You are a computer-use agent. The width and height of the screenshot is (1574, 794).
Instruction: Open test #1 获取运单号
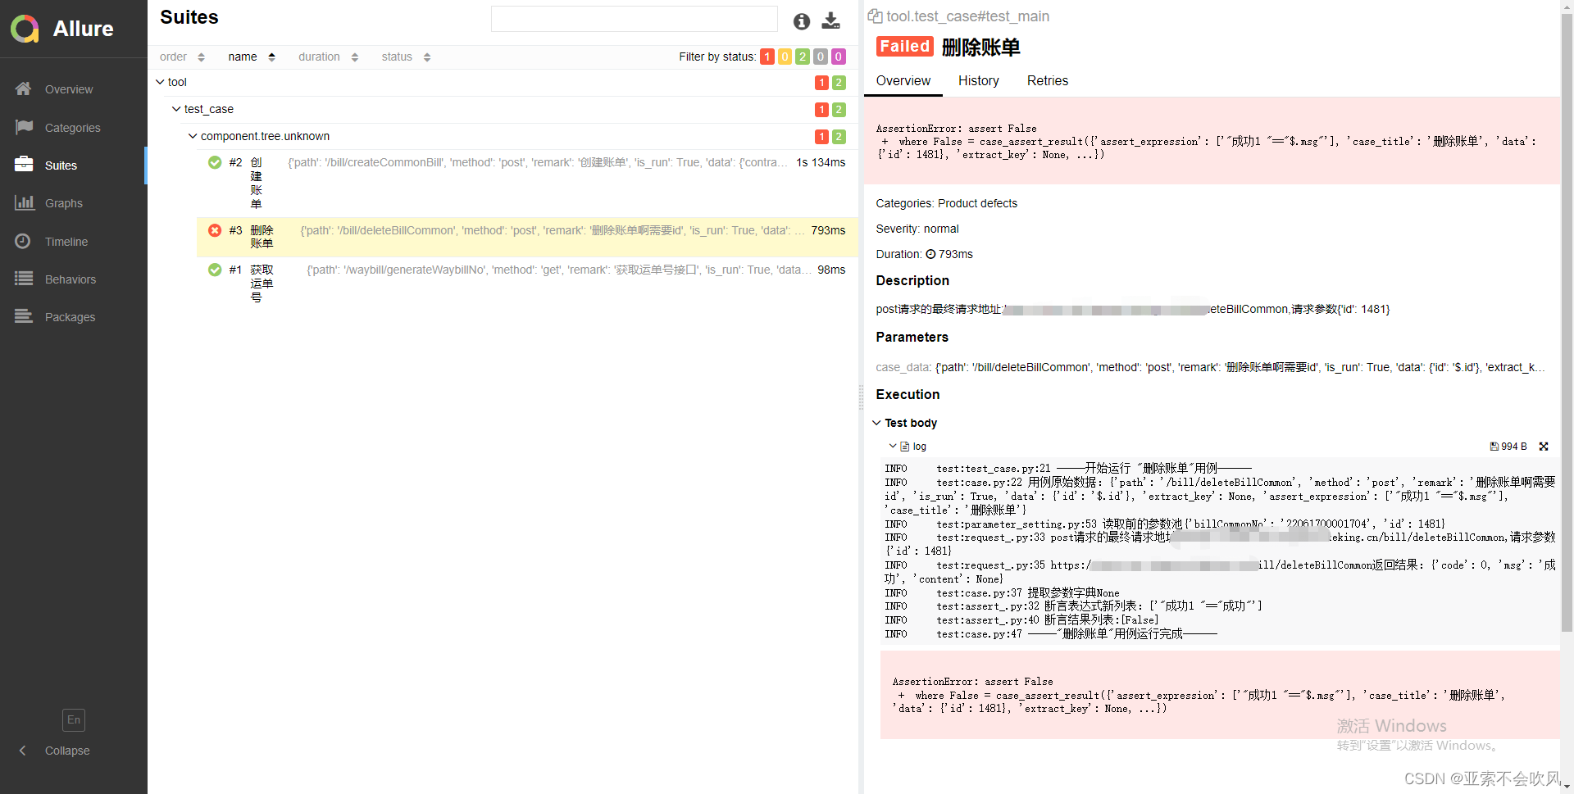(527, 283)
